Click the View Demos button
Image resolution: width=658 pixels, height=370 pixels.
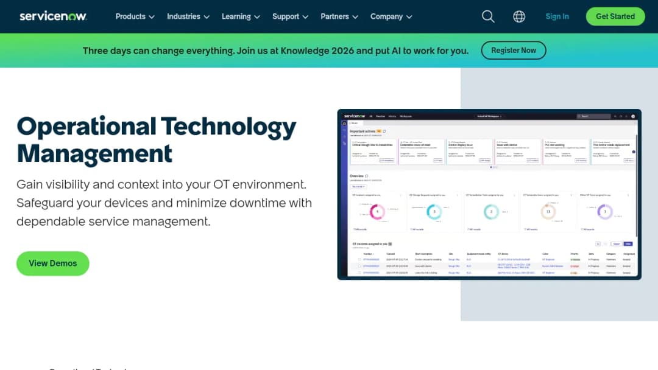point(53,263)
